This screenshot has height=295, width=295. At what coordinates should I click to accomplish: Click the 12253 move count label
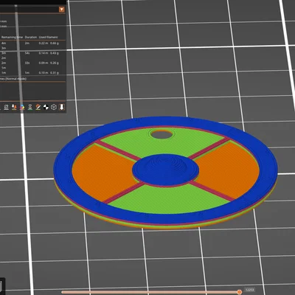pos(249,290)
